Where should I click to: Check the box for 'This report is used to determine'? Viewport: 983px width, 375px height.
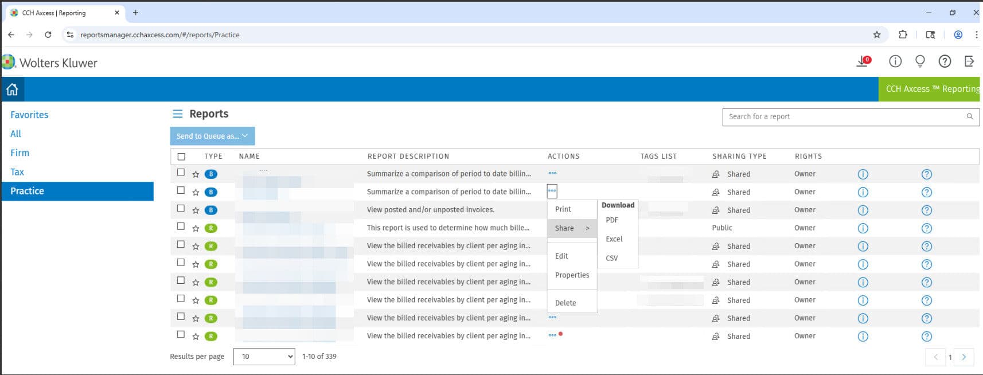181,226
